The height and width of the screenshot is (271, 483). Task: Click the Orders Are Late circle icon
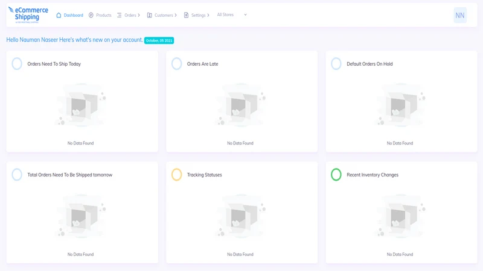tap(176, 64)
